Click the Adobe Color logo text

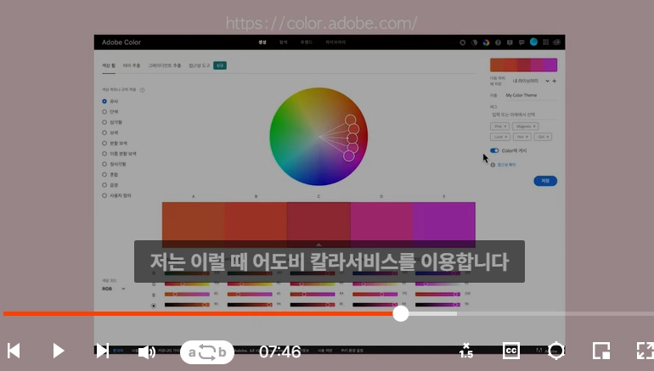121,42
